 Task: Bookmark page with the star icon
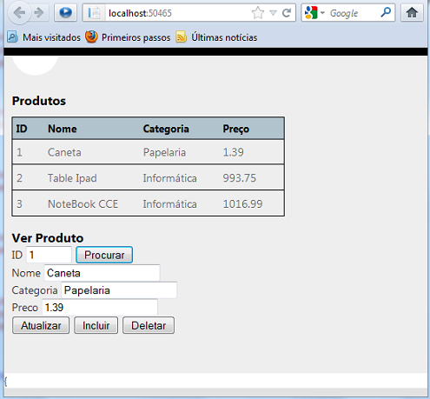tap(258, 13)
